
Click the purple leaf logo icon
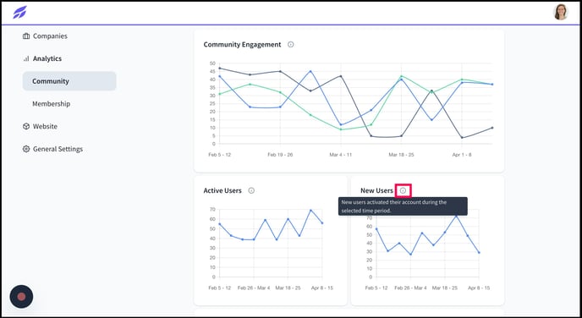pyautogui.click(x=19, y=12)
